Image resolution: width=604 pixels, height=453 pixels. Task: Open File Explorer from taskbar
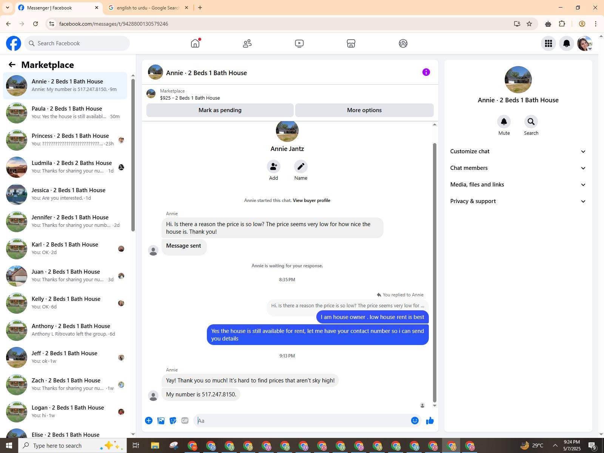click(x=155, y=445)
